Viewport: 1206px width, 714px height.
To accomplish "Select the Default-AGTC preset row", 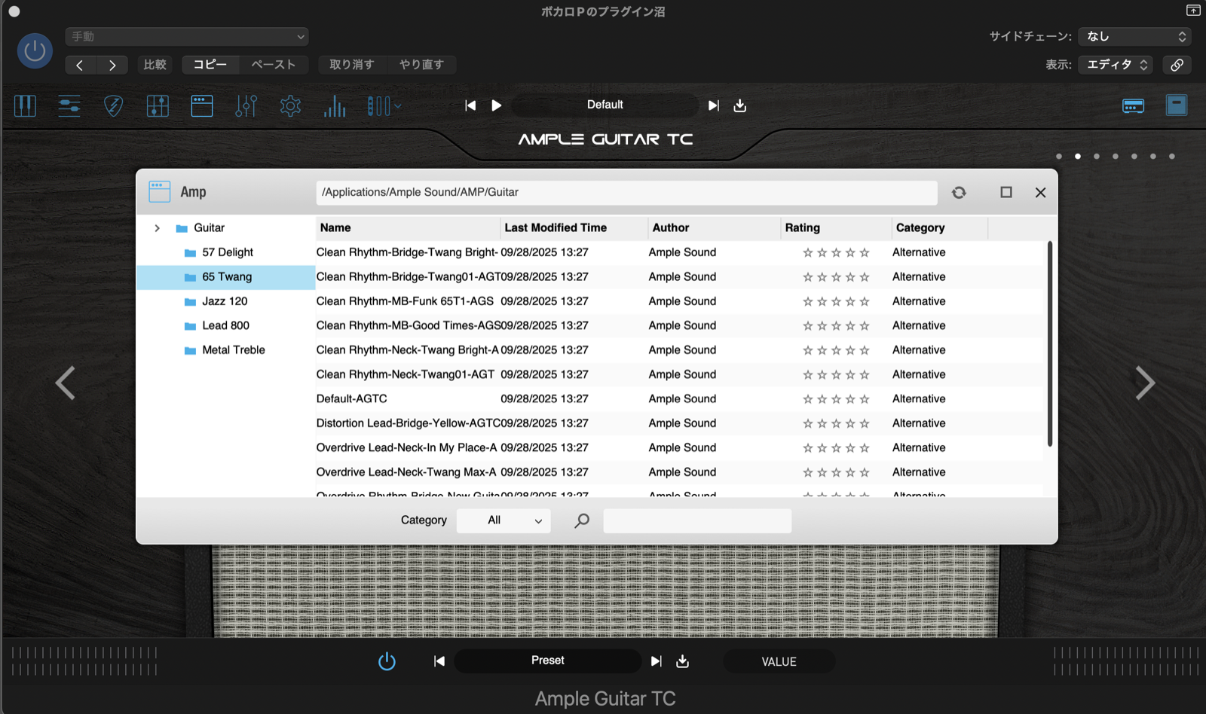I will click(679, 399).
